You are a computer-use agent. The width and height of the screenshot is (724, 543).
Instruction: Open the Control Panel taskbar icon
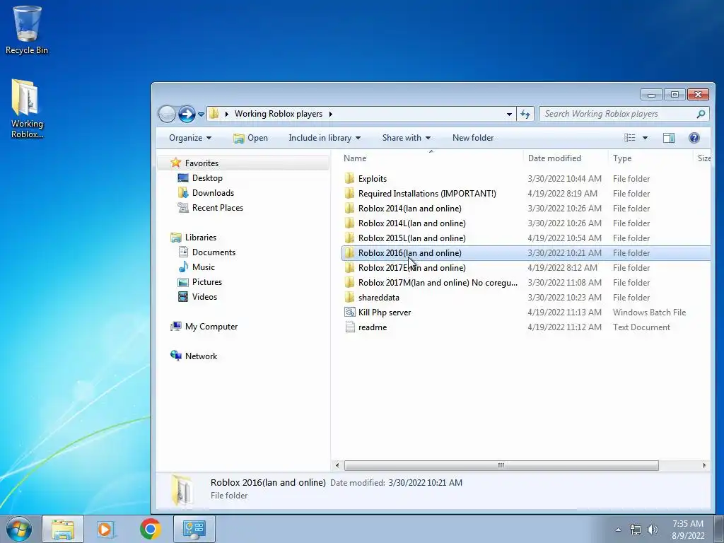[x=194, y=529]
